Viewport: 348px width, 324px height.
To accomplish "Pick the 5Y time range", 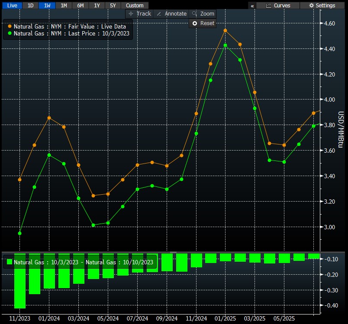I will (x=113, y=6).
